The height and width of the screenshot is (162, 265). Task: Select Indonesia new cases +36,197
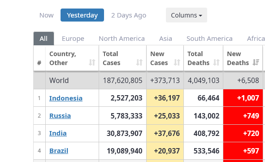167,98
